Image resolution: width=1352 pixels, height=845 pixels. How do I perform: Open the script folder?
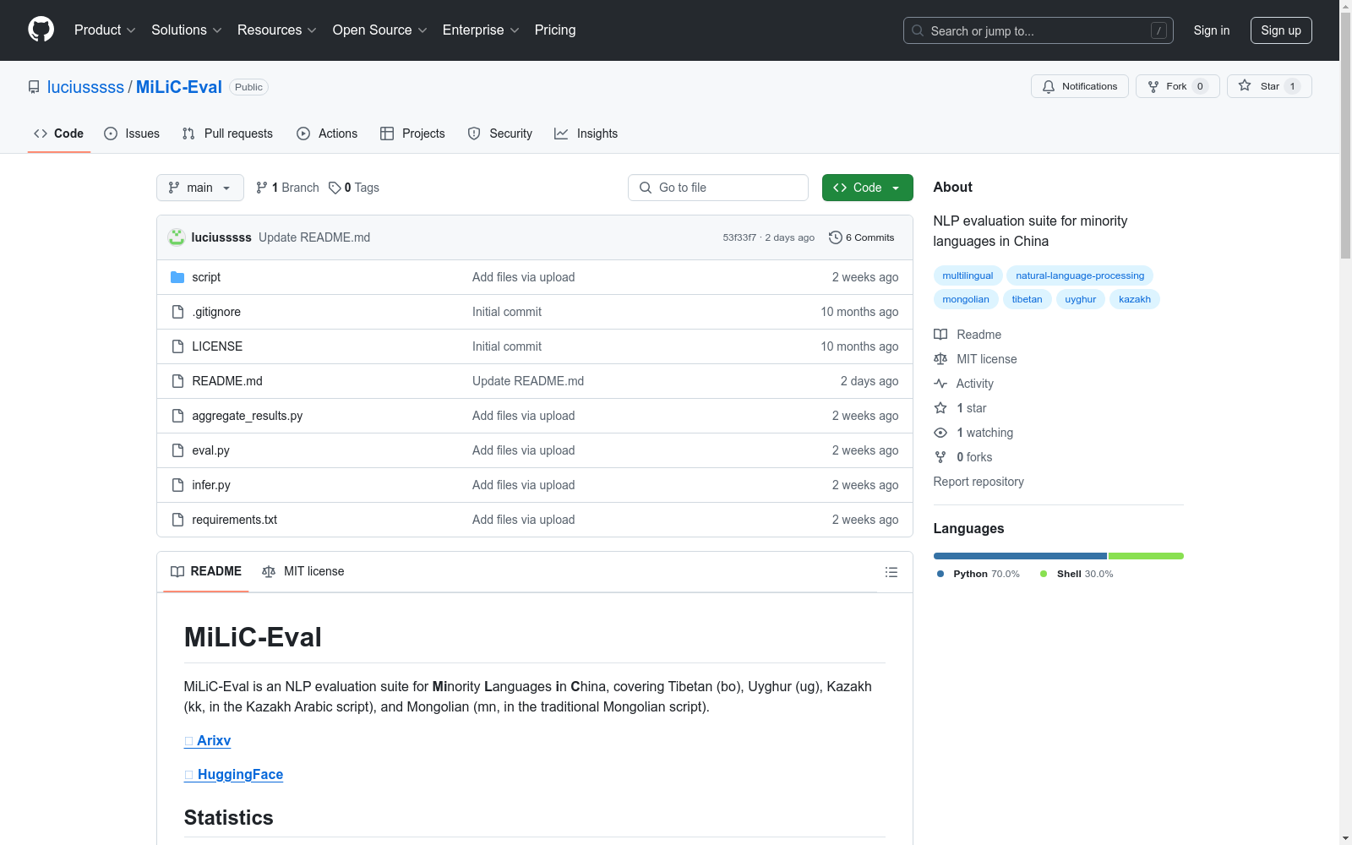point(205,277)
